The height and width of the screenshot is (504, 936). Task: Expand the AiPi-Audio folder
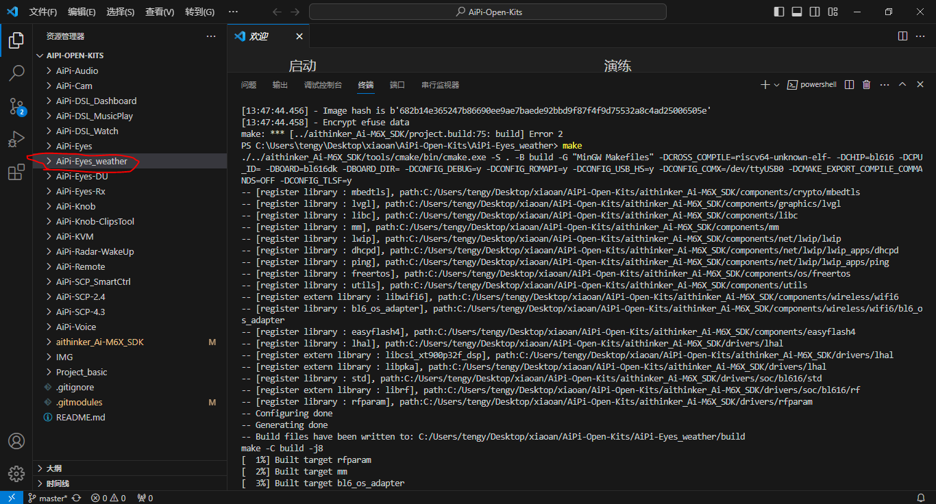pyautogui.click(x=130, y=71)
